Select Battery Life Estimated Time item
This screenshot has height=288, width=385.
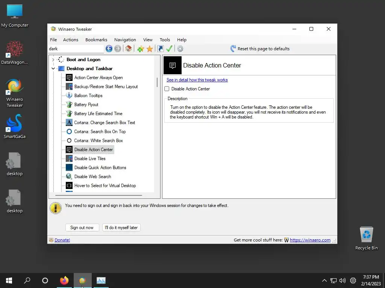click(98, 114)
